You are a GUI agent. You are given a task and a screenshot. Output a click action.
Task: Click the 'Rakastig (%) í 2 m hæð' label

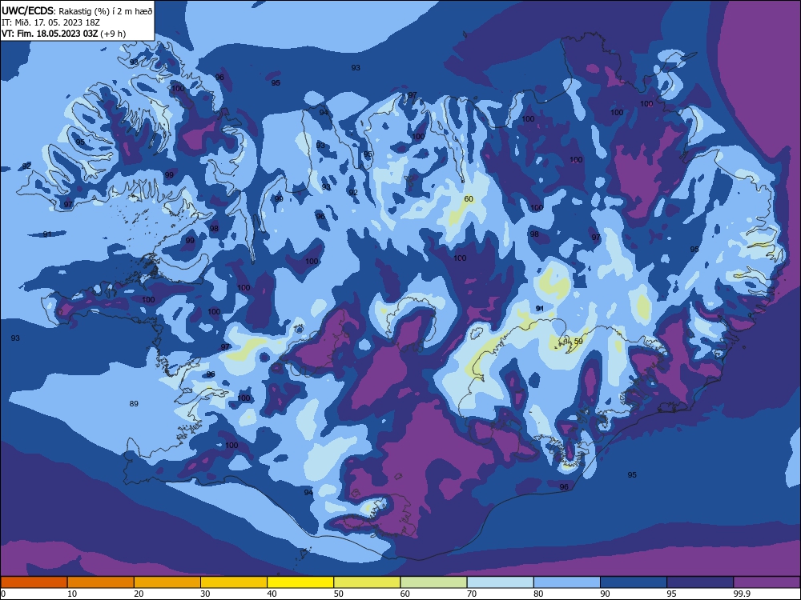[x=105, y=10]
